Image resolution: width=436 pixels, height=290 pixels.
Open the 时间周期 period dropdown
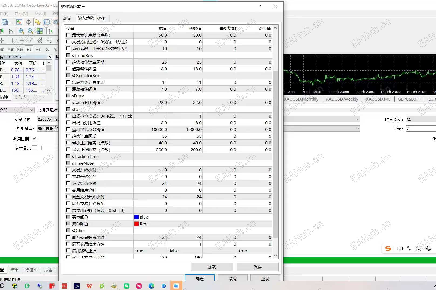pos(421,119)
